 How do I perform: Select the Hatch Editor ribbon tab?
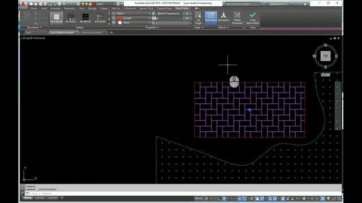(x=182, y=8)
